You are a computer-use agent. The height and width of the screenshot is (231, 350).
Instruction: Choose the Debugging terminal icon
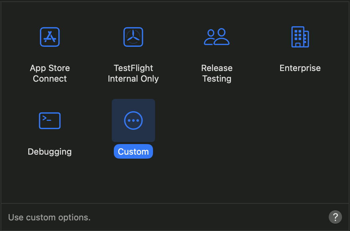(50, 121)
